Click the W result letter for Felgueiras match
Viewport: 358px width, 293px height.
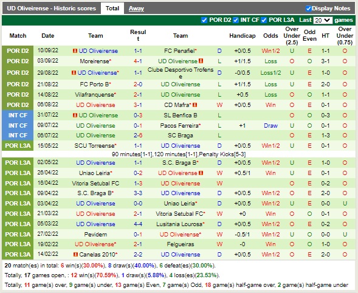click(x=219, y=244)
